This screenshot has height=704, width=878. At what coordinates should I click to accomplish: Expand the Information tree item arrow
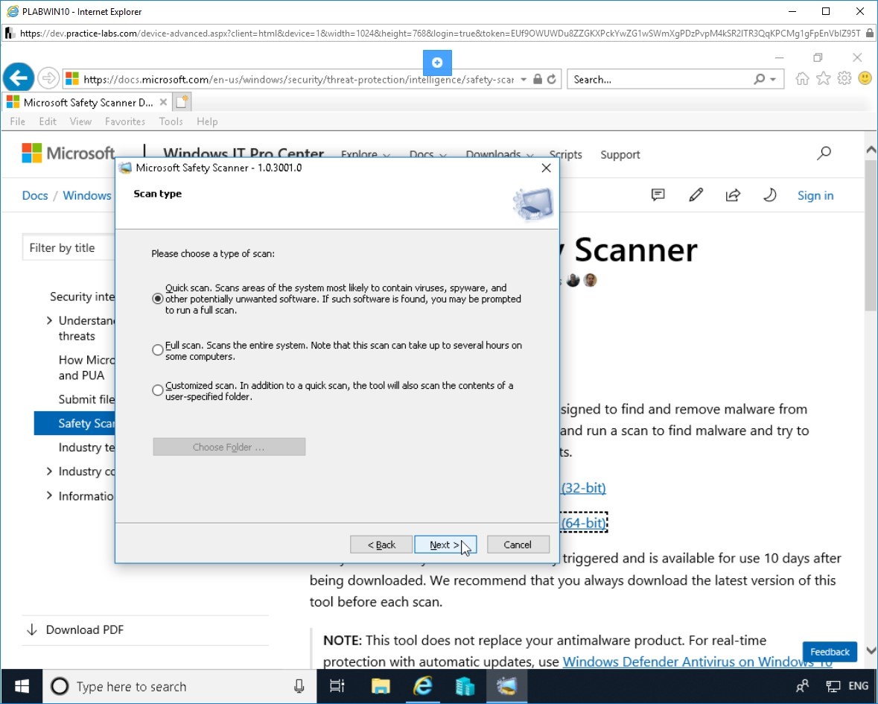click(49, 495)
